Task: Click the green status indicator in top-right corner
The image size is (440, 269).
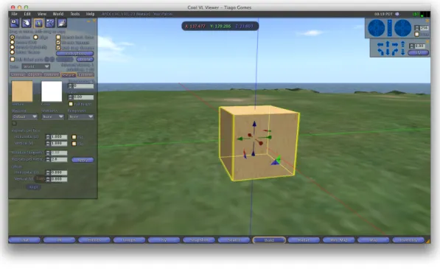Action: pyautogui.click(x=422, y=16)
